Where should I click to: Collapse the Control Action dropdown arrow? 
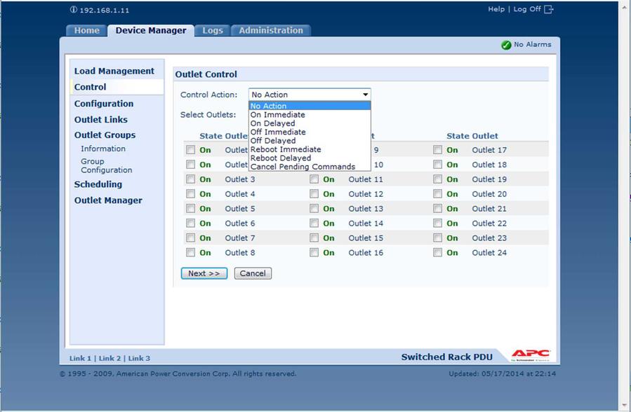coord(365,95)
